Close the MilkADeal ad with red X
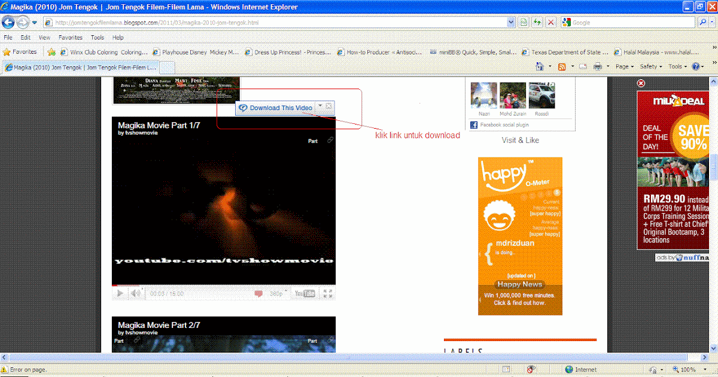Viewport: 718px width, 377px height. [641, 83]
